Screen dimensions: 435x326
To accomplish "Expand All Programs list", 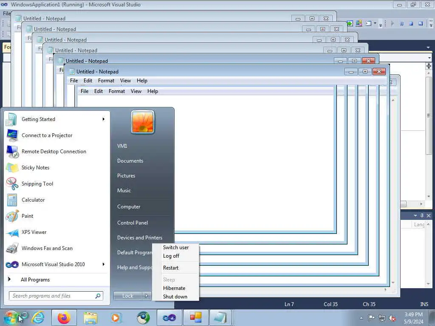I will coord(57,279).
